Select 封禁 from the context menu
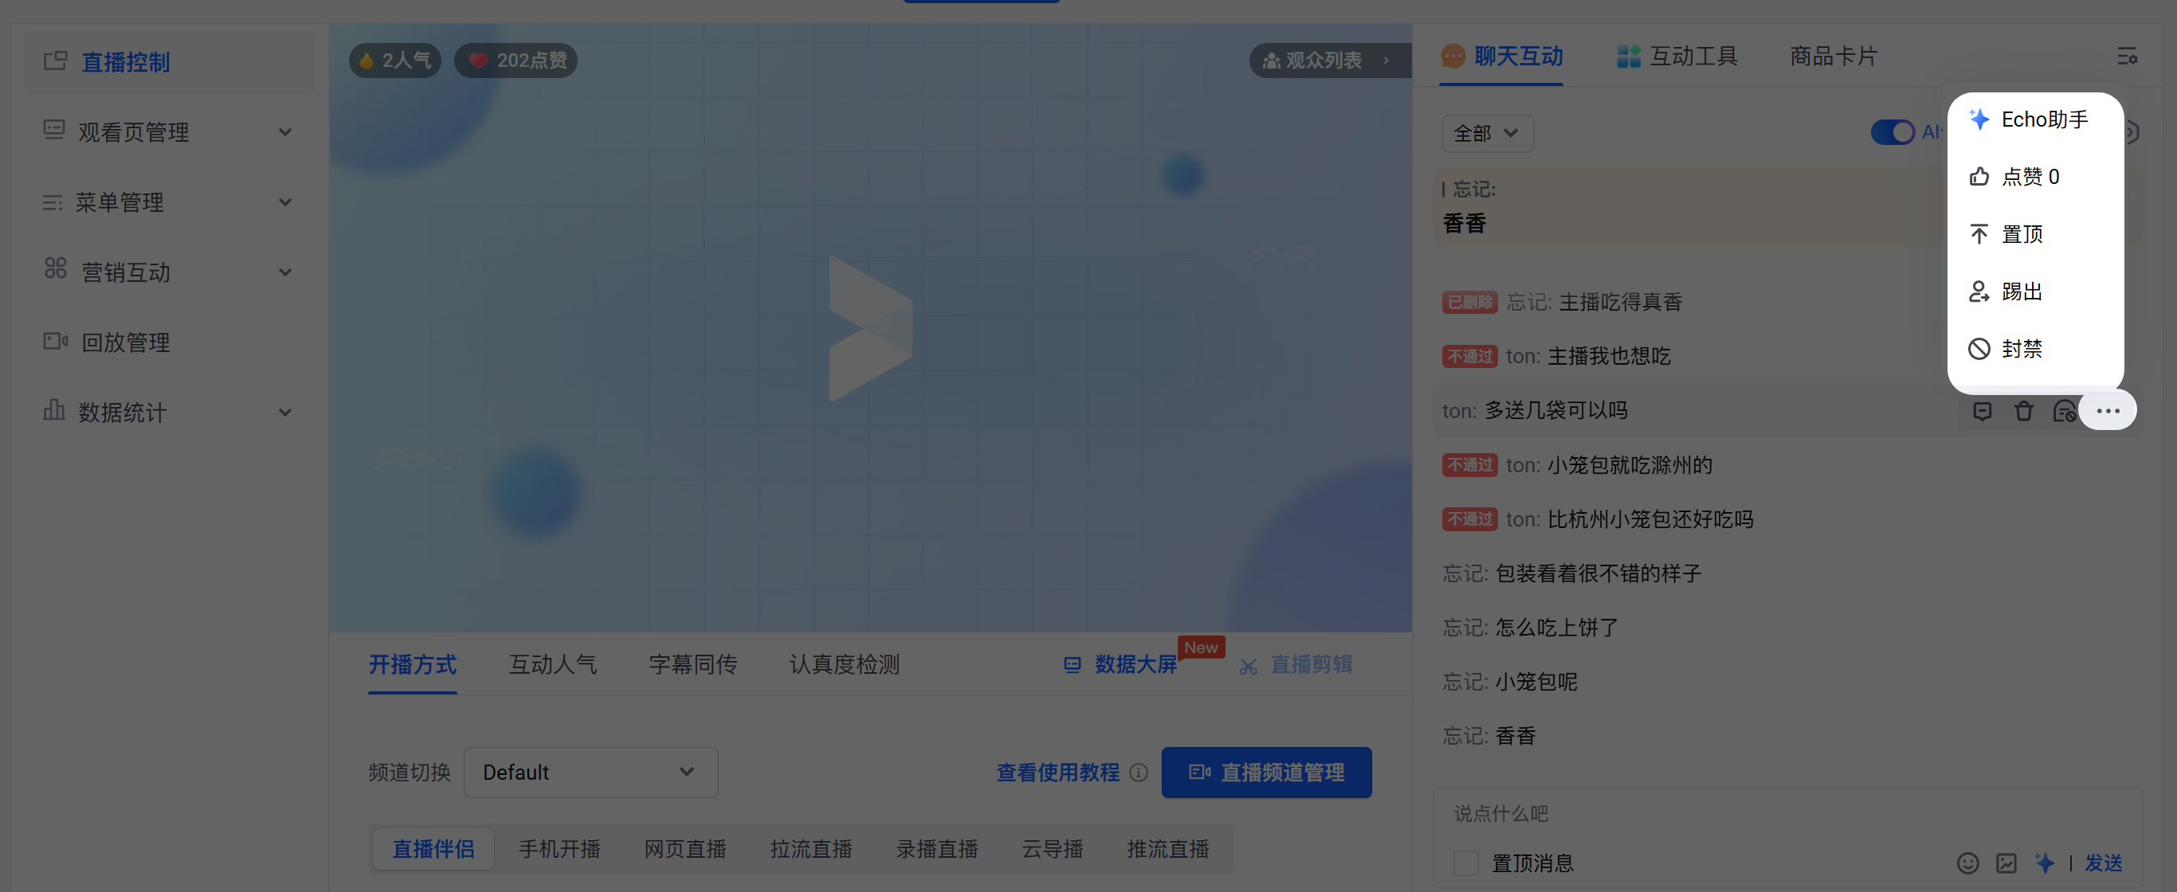The image size is (2177, 892). coord(2021,347)
